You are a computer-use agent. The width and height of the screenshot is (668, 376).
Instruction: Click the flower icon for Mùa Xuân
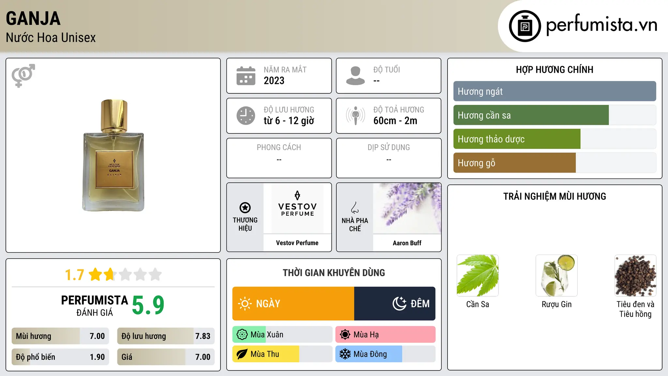click(x=242, y=335)
